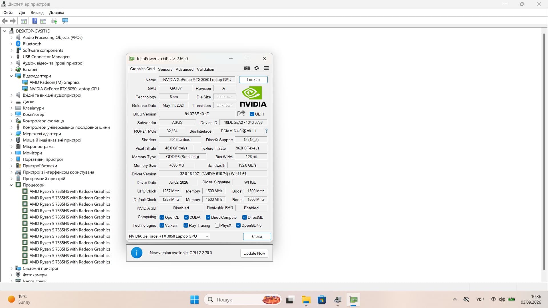548x308 pixels.
Task: Toggle the OpenCL checkbox
Action: point(162,217)
